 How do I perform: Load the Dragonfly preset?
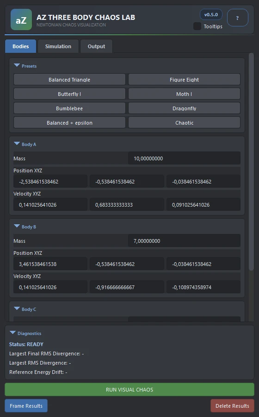[184, 108]
